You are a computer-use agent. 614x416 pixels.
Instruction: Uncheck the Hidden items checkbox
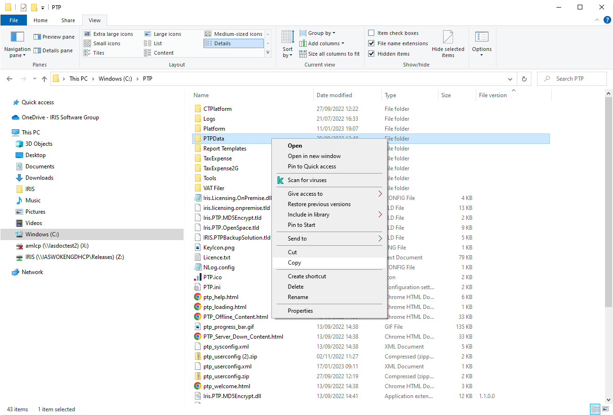pos(371,54)
